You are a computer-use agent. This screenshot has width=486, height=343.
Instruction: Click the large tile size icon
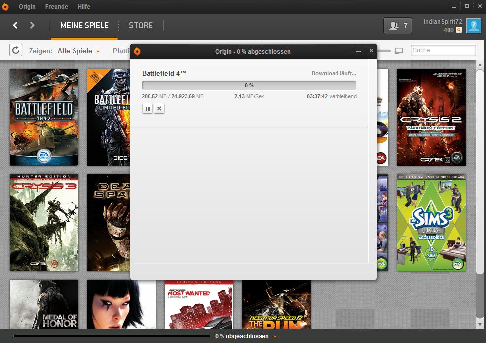(x=399, y=50)
